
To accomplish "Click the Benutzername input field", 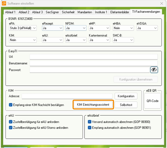I will coord(93,63).
